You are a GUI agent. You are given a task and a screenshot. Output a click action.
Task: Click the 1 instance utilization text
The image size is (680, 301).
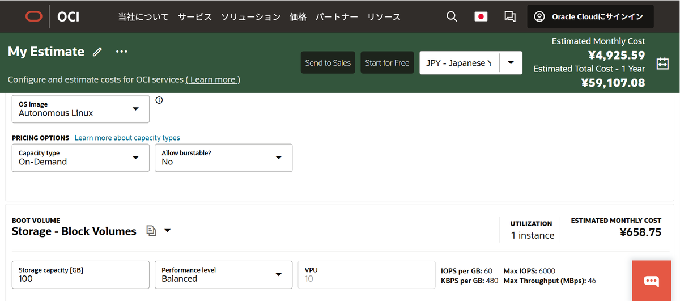click(533, 235)
